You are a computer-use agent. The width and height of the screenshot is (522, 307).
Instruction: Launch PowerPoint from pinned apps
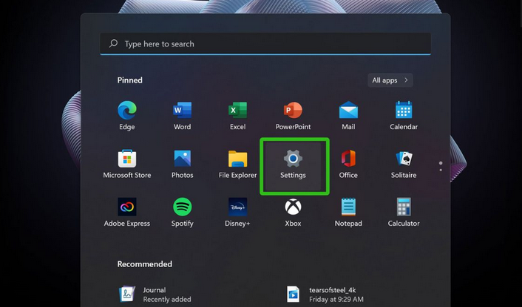293,116
